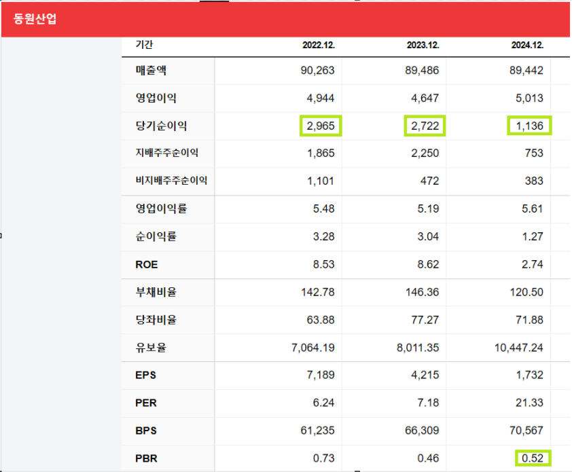Click the 지배주주순이익 value 753

(x=534, y=153)
